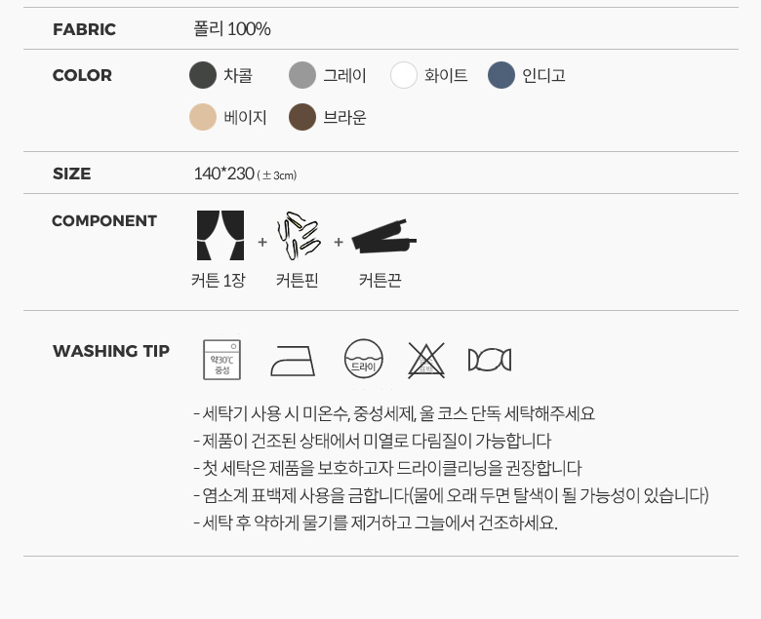Select the beige (베이지) color swatch
The width and height of the screenshot is (761, 619).
(203, 117)
